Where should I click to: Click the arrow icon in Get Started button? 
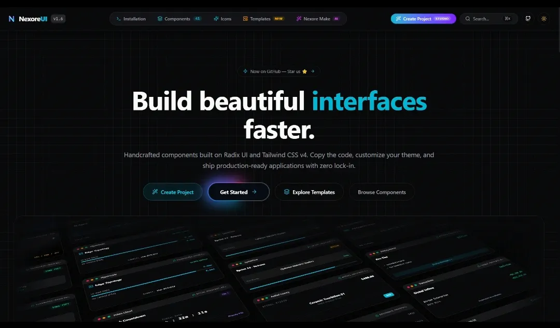tap(254, 192)
